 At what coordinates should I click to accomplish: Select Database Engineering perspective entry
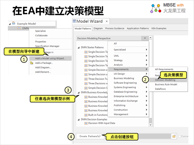click(125, 92)
